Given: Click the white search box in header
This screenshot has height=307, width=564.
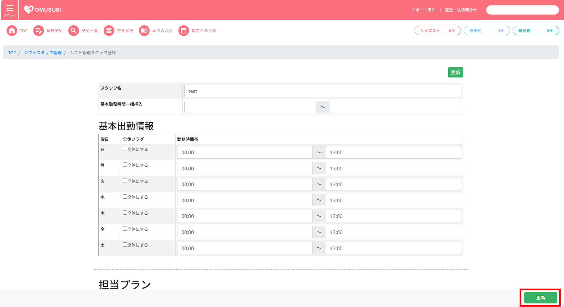Looking at the screenshot, I should 522,10.
